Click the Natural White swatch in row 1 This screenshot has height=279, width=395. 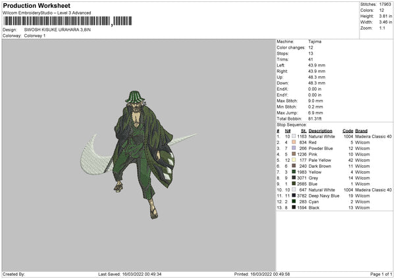click(294, 136)
